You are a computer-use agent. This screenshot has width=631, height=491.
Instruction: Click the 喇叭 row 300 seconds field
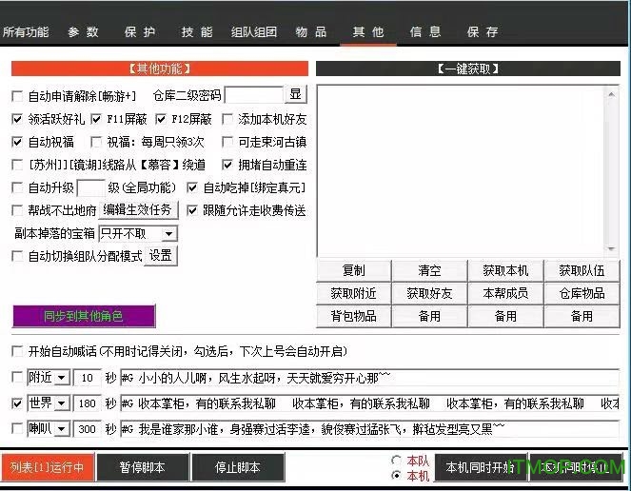[x=87, y=429]
